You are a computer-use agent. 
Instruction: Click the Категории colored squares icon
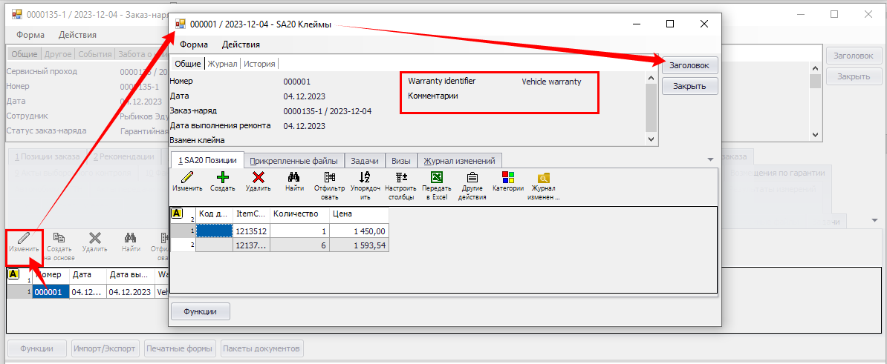508,177
